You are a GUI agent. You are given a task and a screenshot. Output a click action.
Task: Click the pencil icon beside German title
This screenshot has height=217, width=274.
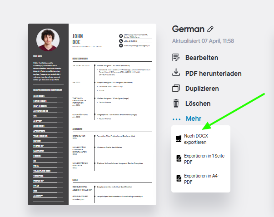pyautogui.click(x=210, y=29)
